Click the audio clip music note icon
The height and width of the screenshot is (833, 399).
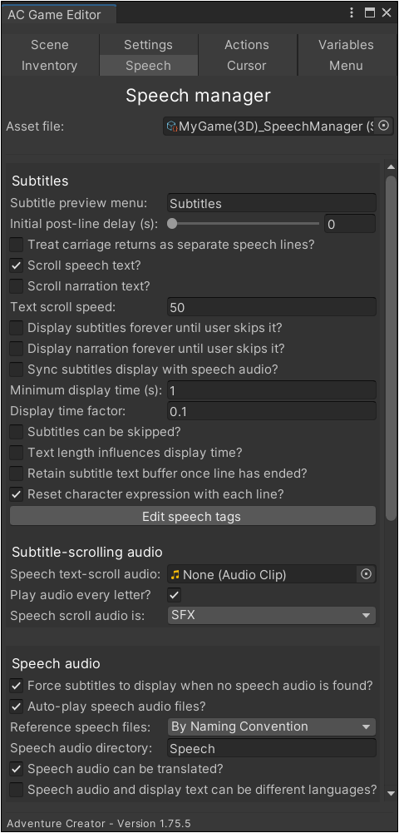[x=175, y=574]
